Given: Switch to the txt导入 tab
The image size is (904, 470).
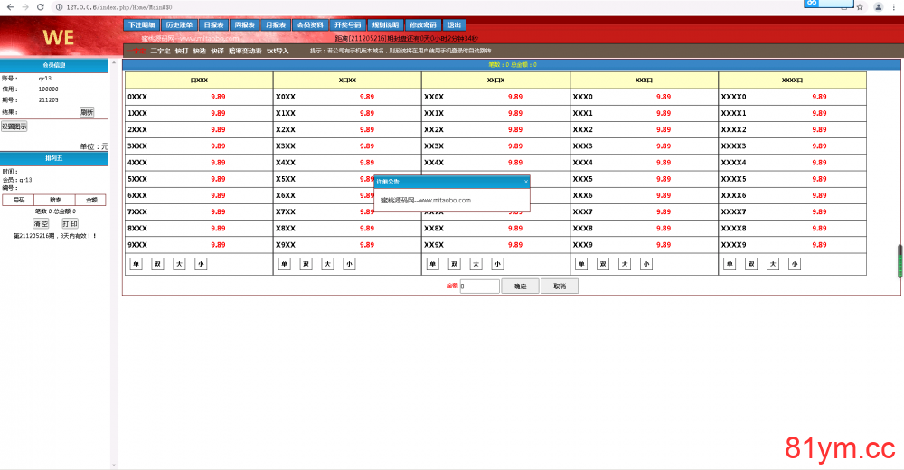Looking at the screenshot, I should 278,52.
